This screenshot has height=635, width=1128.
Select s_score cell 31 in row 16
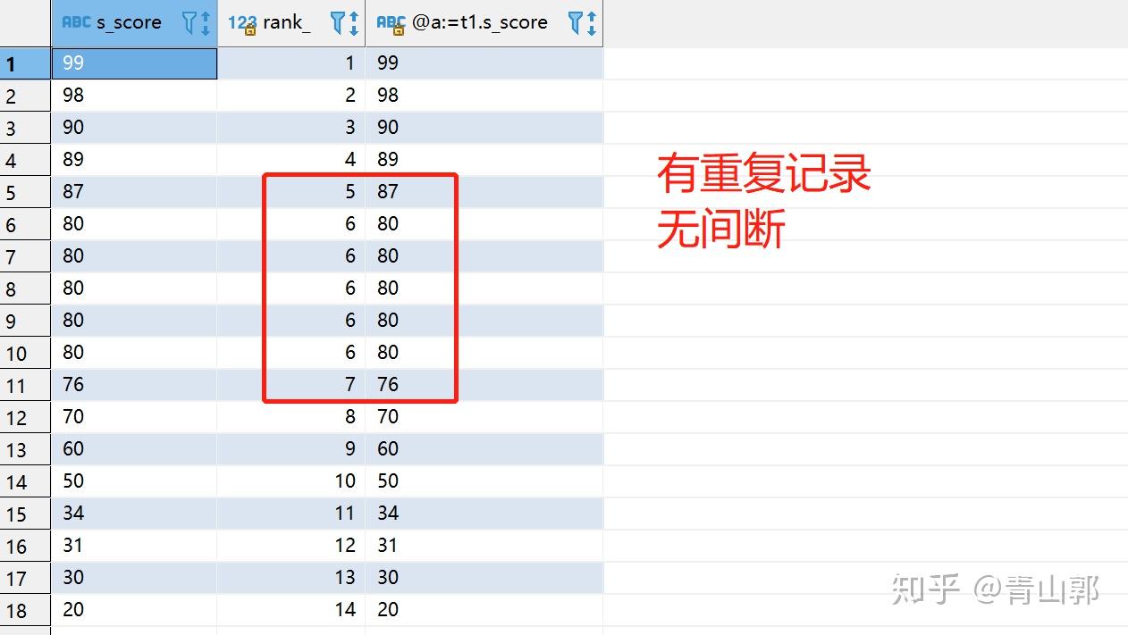pyautogui.click(x=134, y=546)
